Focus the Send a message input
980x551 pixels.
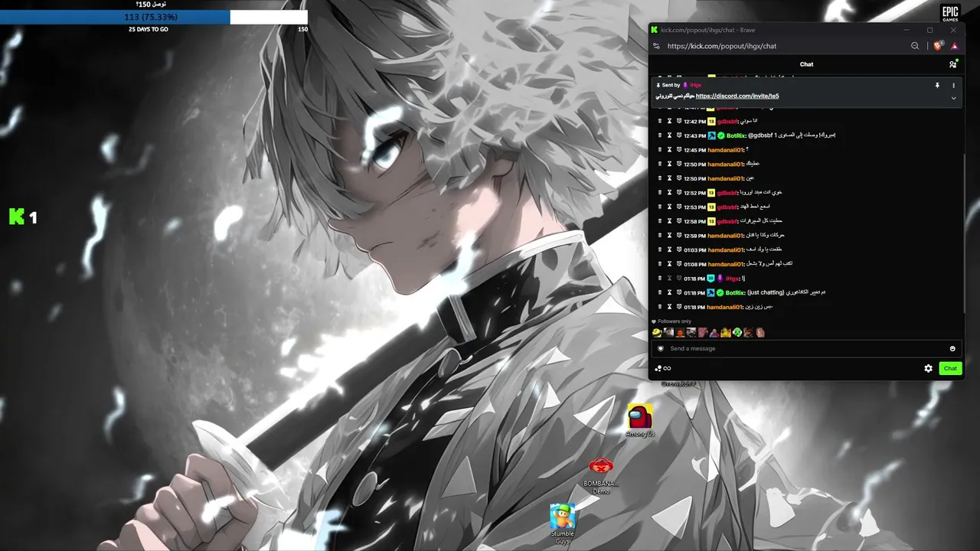click(x=807, y=348)
